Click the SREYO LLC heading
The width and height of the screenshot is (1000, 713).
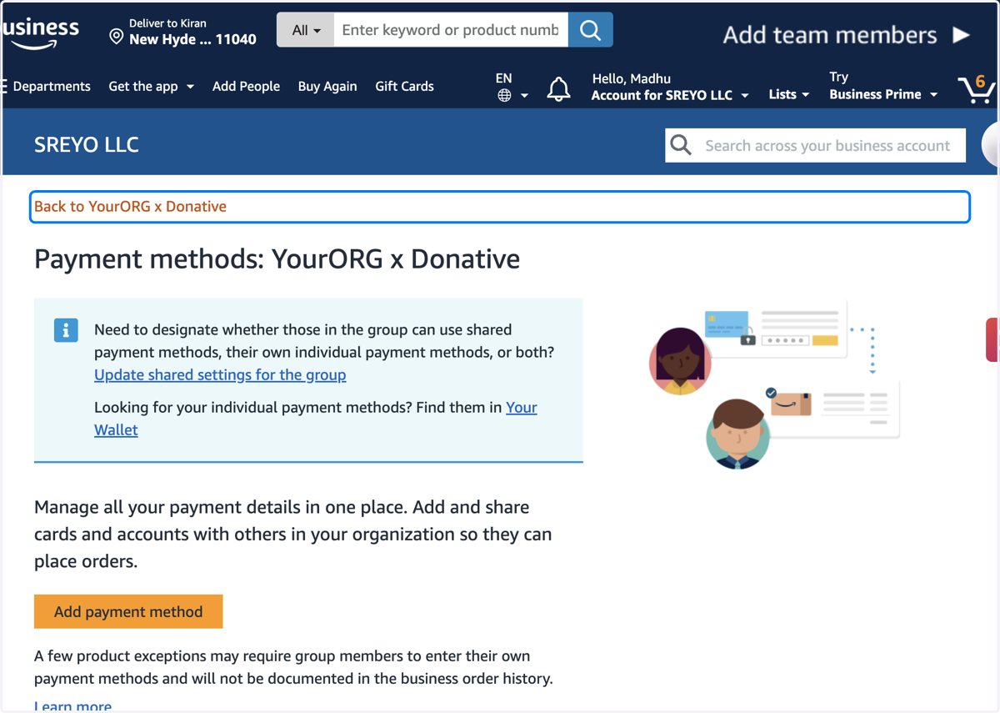point(87,144)
